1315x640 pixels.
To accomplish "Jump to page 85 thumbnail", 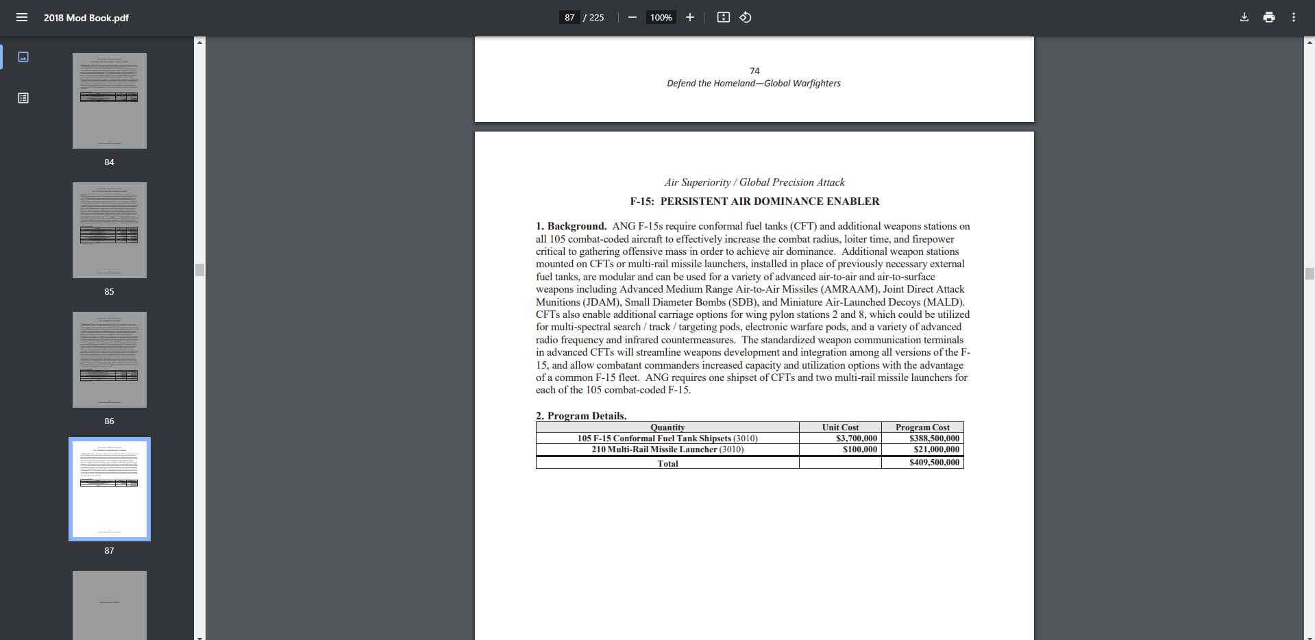I will (x=110, y=230).
